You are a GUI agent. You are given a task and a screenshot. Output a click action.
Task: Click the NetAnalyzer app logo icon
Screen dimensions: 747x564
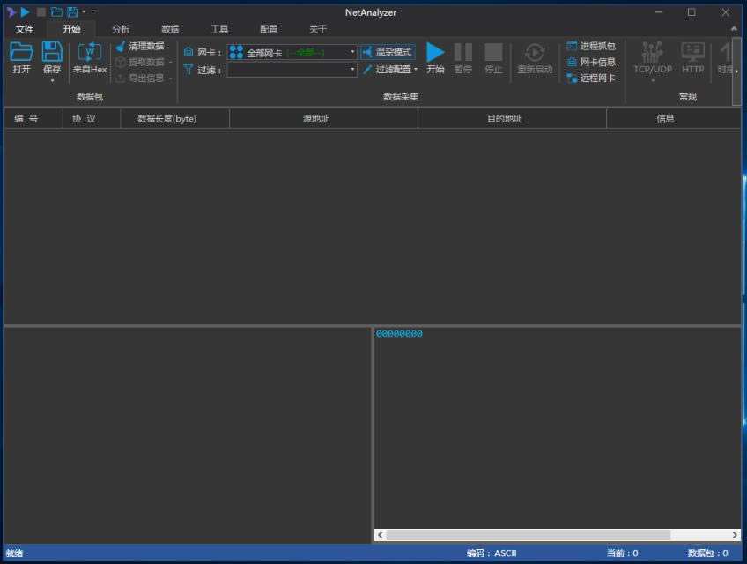11,12
